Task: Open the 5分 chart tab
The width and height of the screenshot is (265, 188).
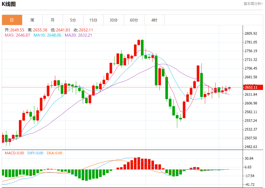Action: click(x=73, y=20)
